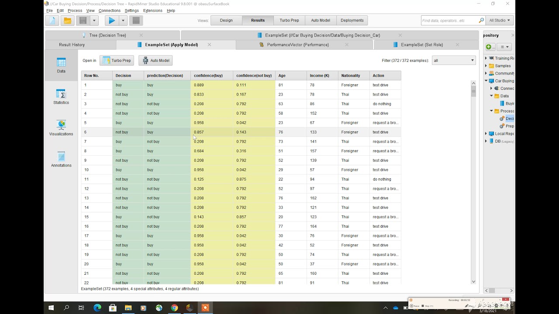Switch to the Auto Model view
This screenshot has height=314, width=559.
(x=321, y=20)
